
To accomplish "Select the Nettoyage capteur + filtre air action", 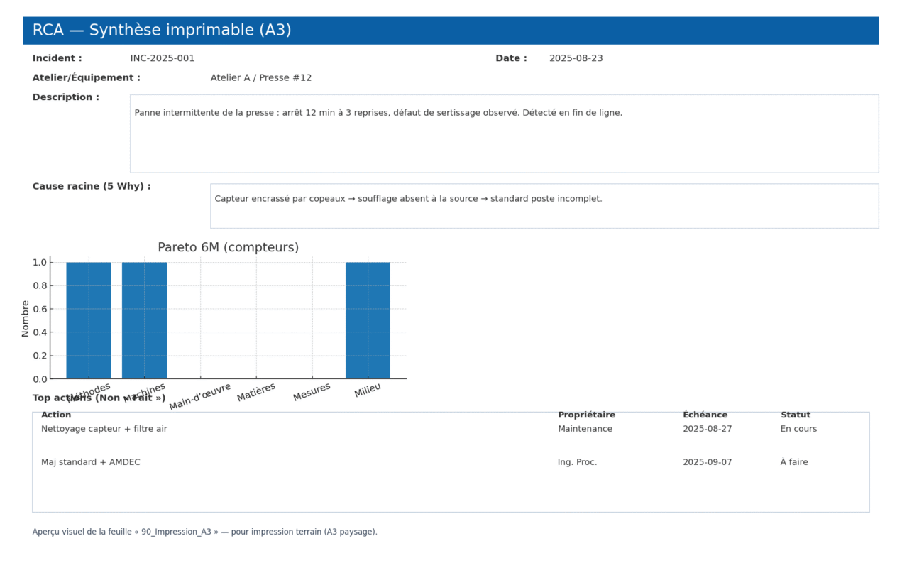I will point(104,429).
